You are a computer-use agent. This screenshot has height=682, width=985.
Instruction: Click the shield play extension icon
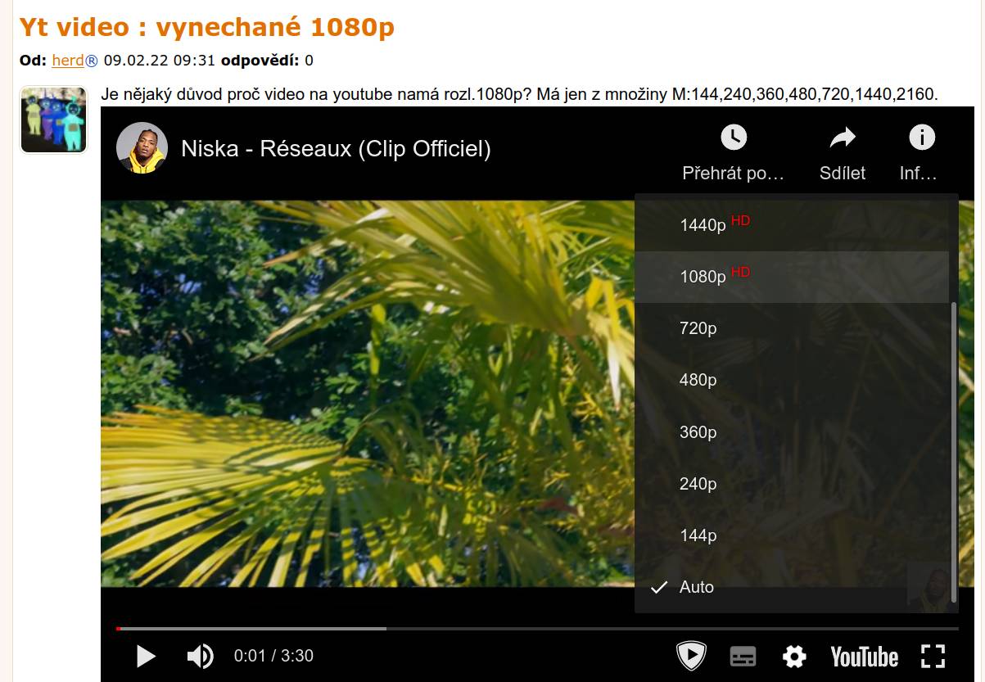691,656
